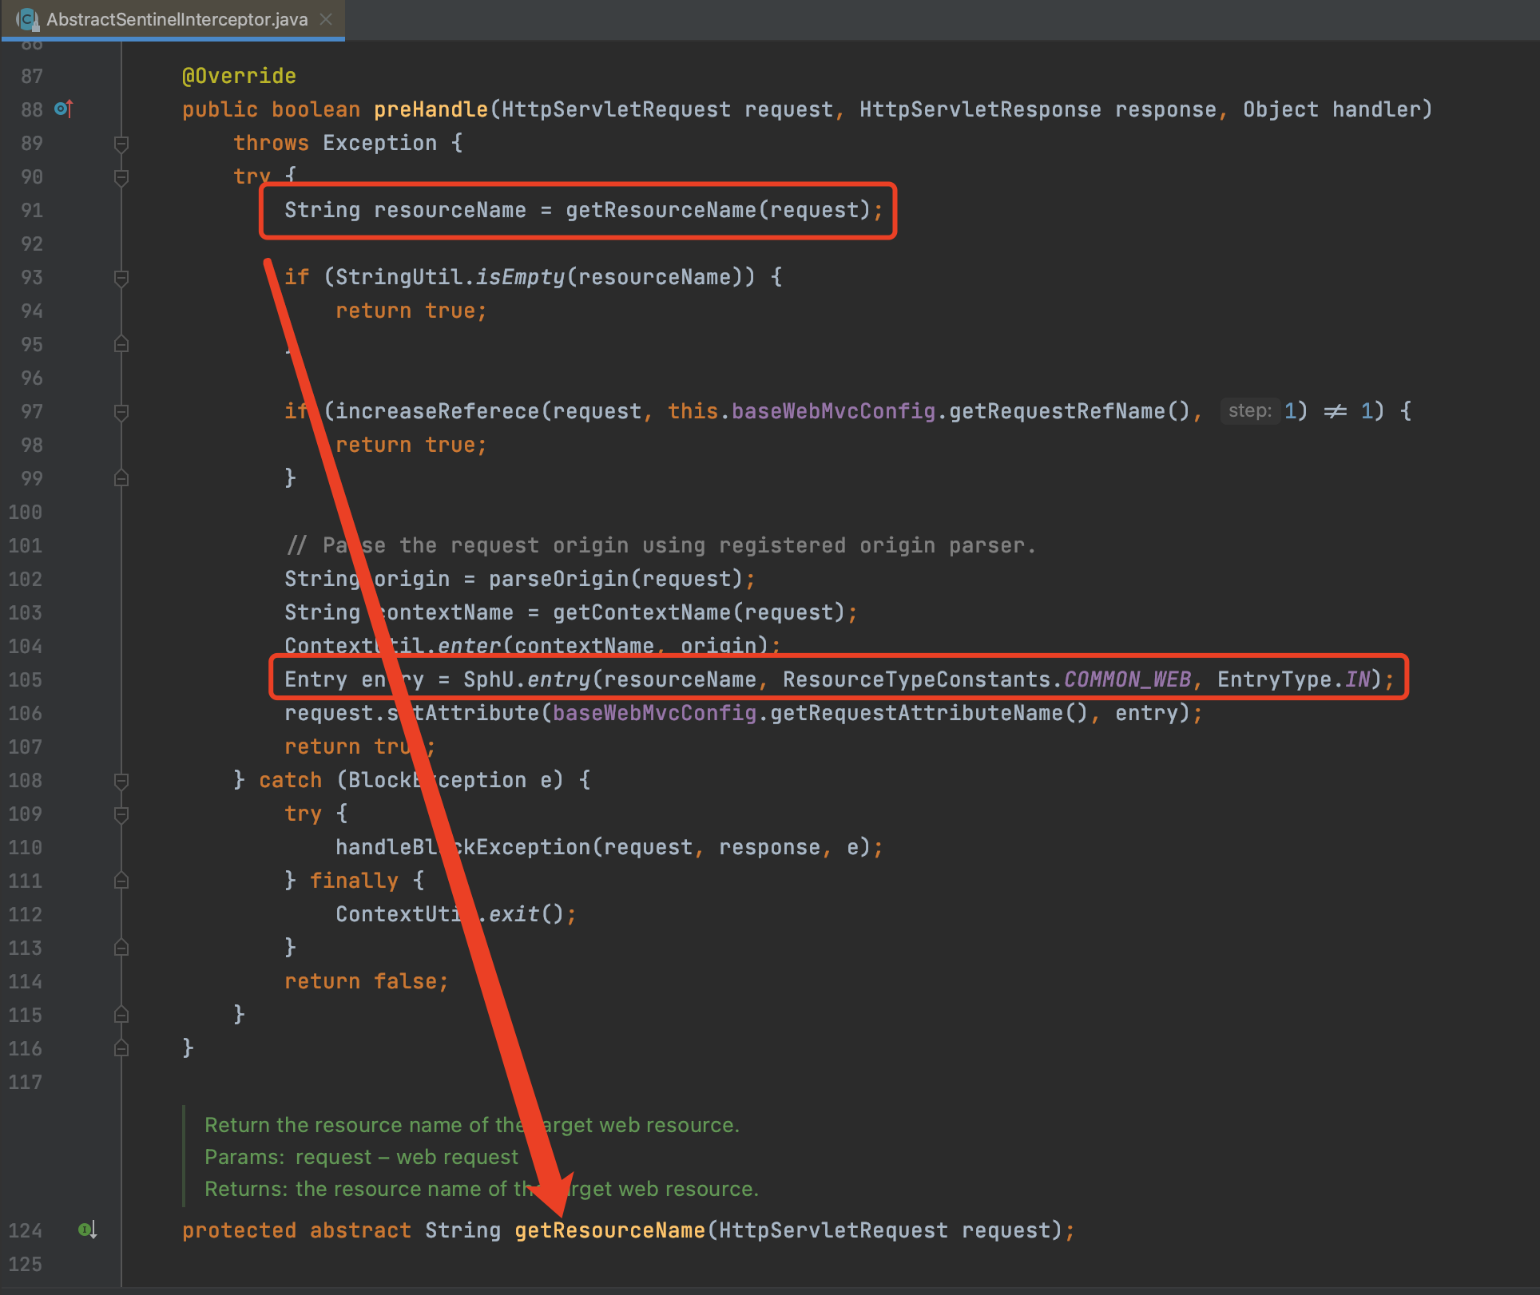Close the AbstractSentinelInterceptor.java tab

click(326, 19)
